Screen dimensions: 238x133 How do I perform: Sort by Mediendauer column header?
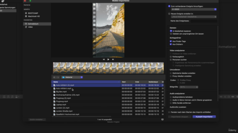[154, 82]
